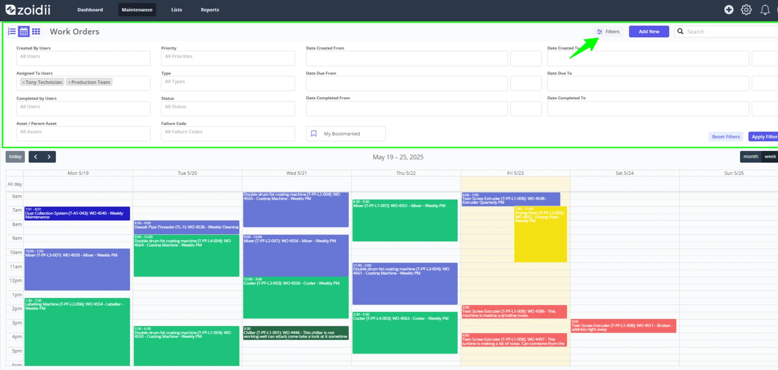Click Date Due From date field
Image resolution: width=778 pixels, height=370 pixels.
click(407, 83)
